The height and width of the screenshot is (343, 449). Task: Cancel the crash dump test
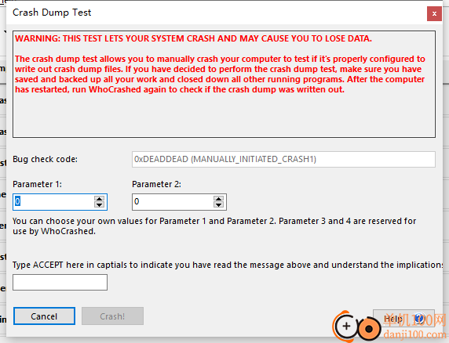pyautogui.click(x=44, y=316)
